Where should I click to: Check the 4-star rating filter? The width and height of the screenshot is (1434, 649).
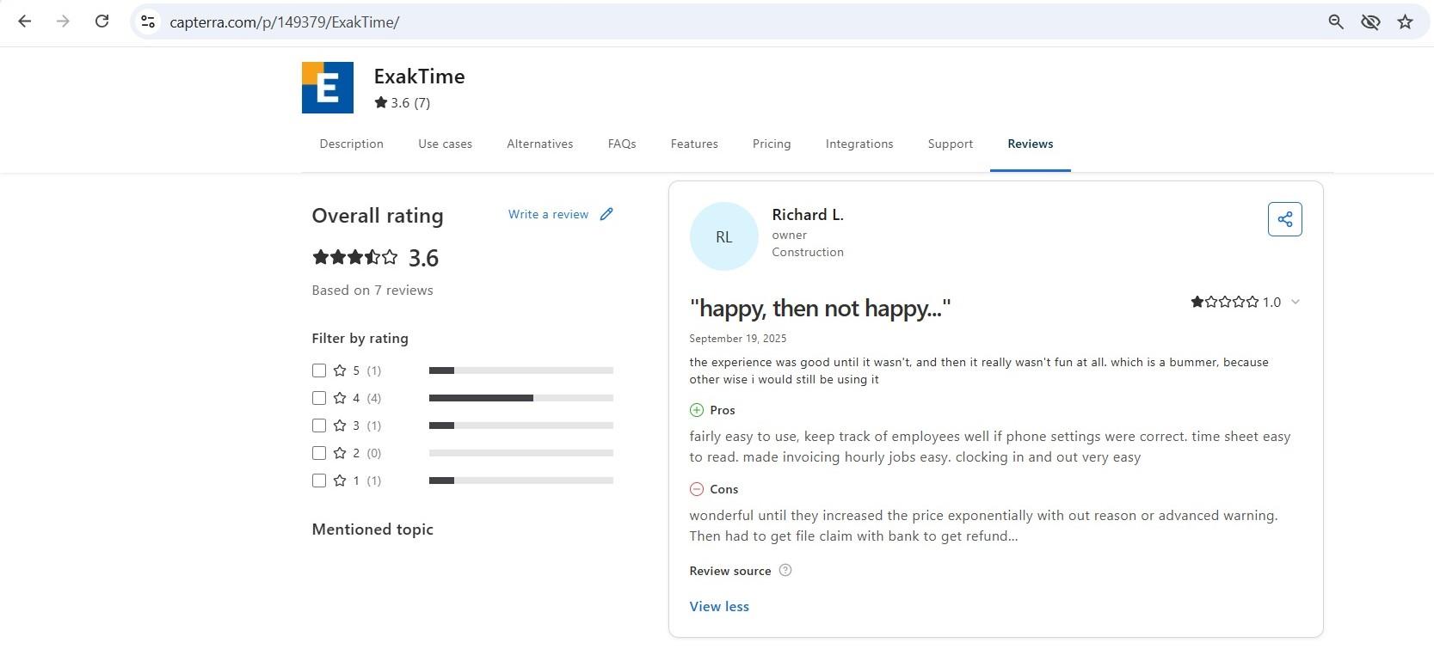319,398
